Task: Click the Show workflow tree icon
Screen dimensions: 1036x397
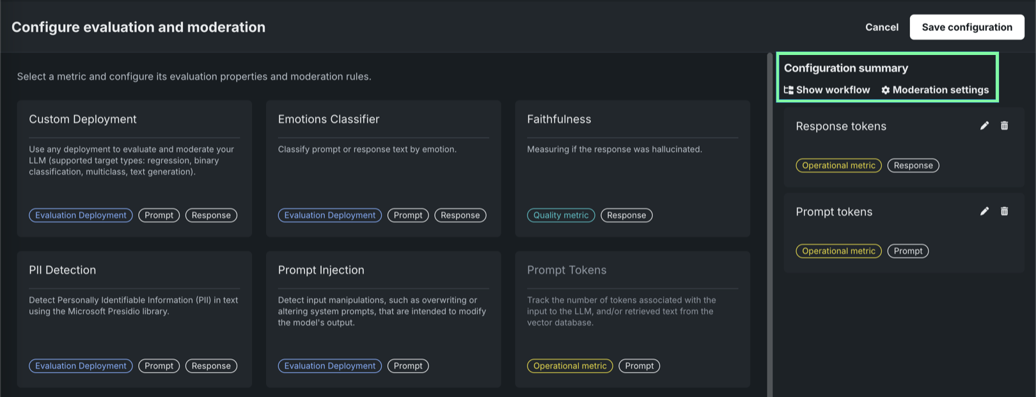Action: tap(789, 90)
